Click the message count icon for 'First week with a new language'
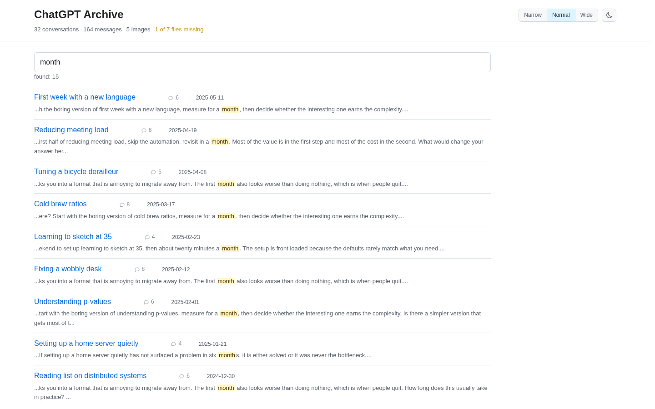The width and height of the screenshot is (655, 409). click(171, 98)
